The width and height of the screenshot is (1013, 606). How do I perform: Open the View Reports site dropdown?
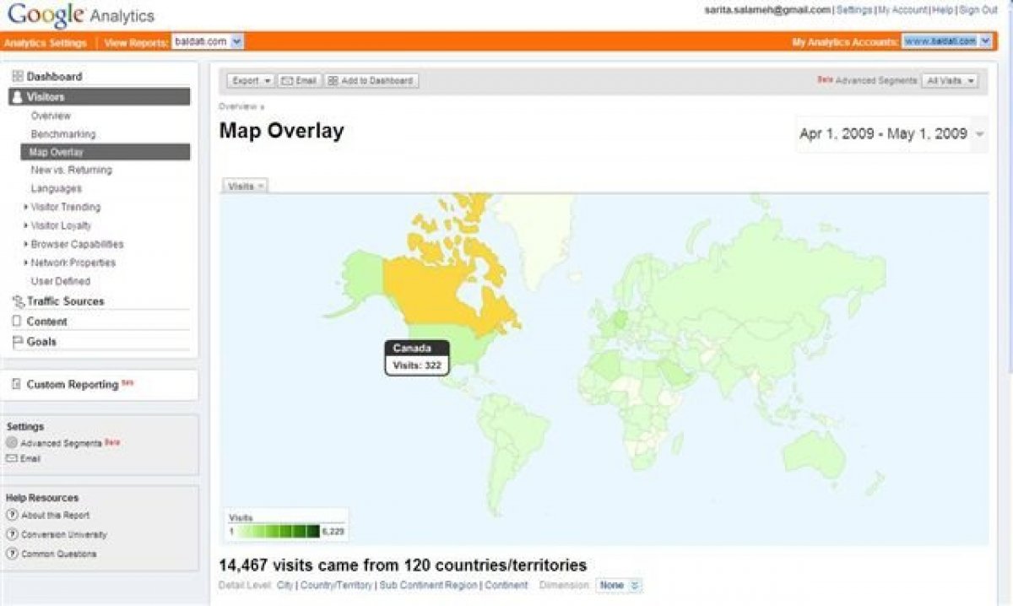pos(208,41)
